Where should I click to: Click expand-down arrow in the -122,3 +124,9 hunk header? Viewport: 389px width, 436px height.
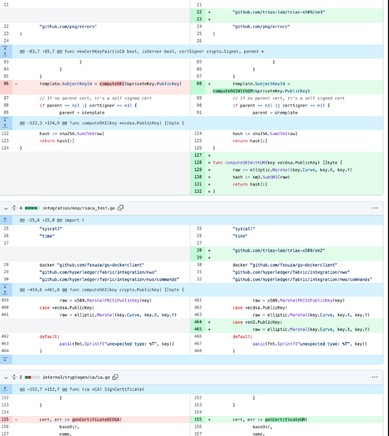(x=5, y=120)
